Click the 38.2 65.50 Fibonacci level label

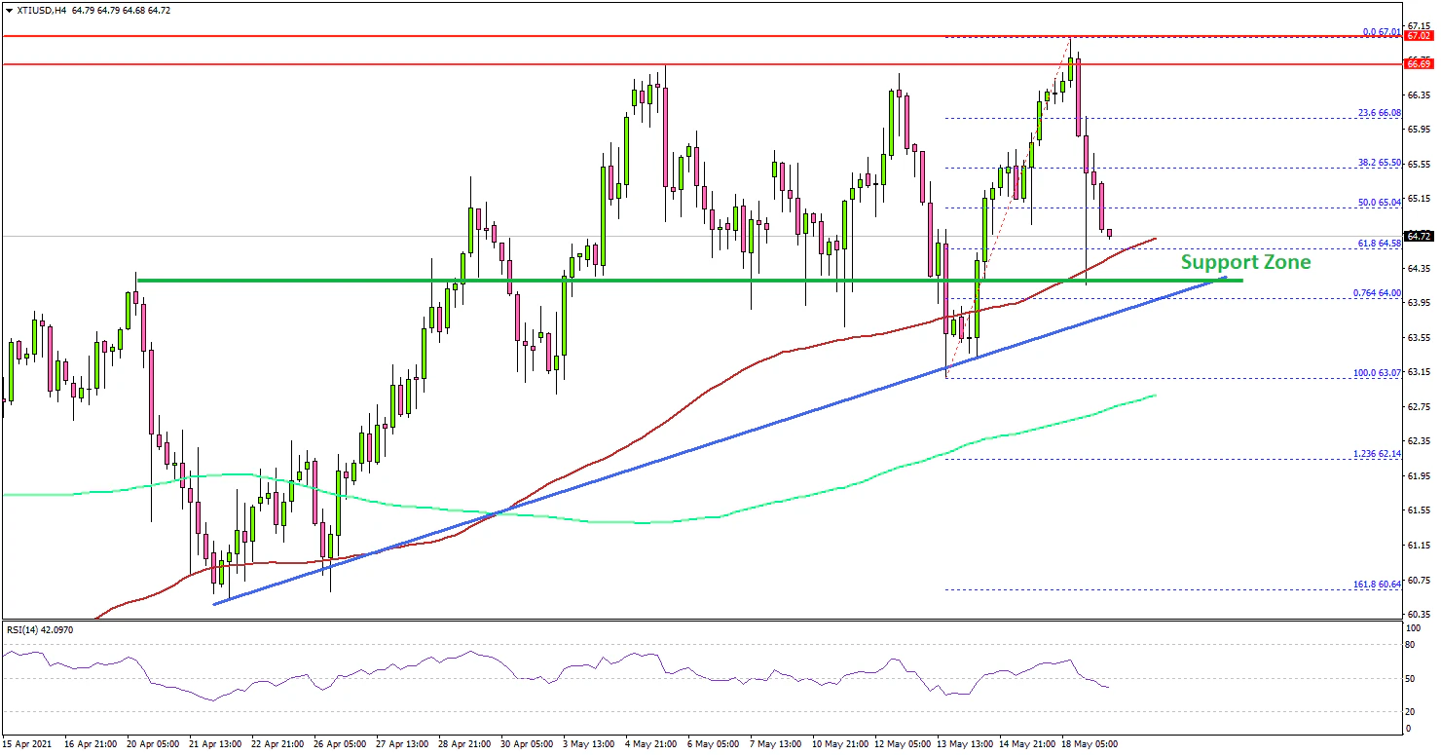tap(1379, 163)
